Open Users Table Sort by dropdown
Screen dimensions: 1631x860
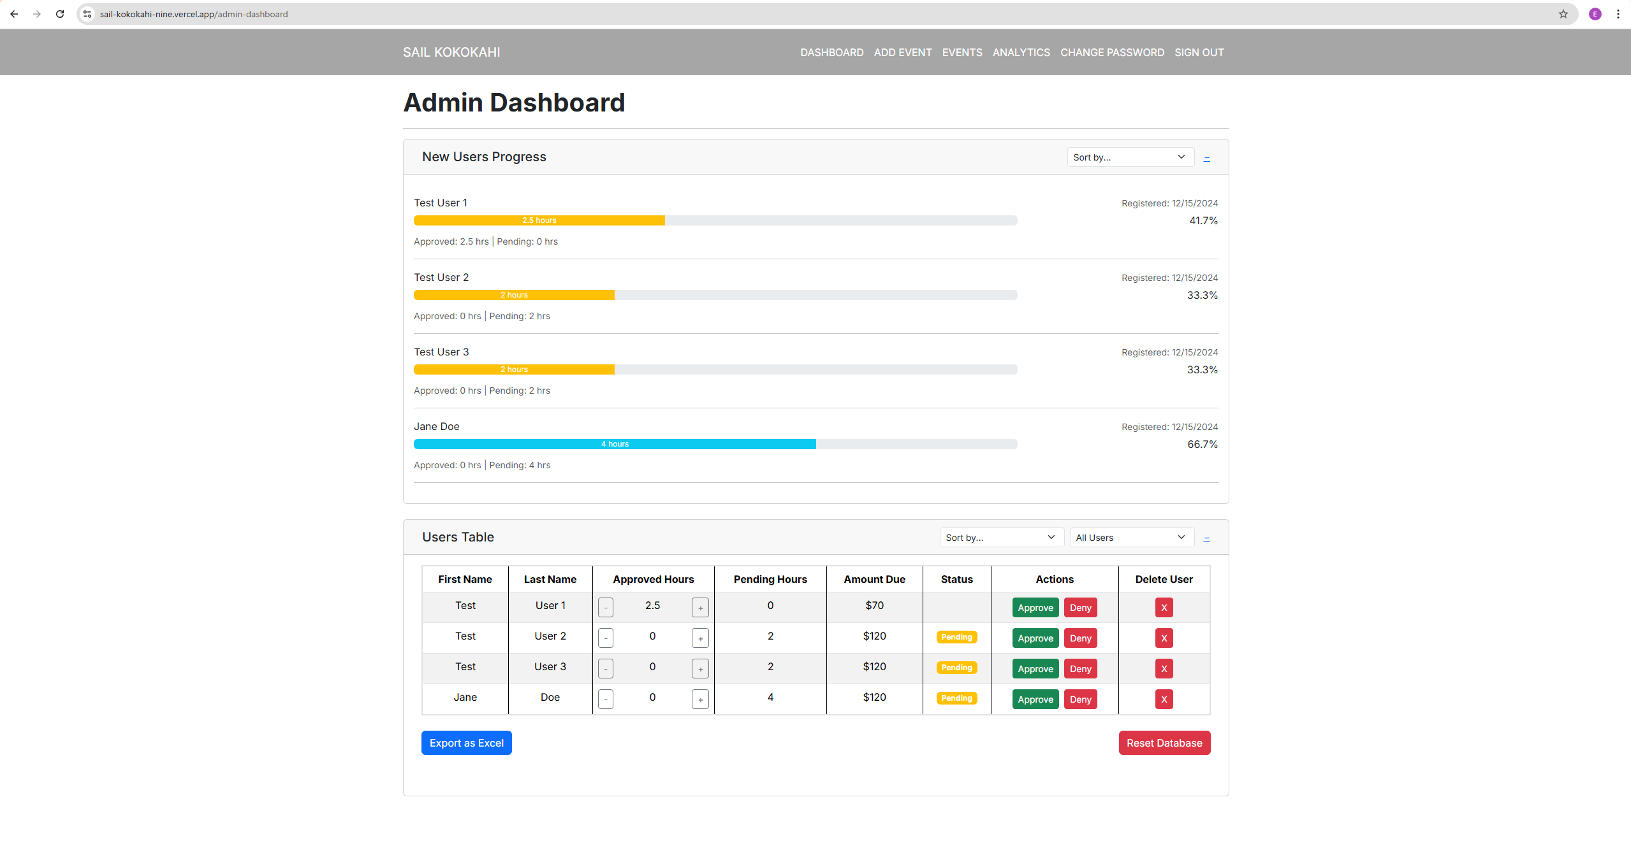1001,538
